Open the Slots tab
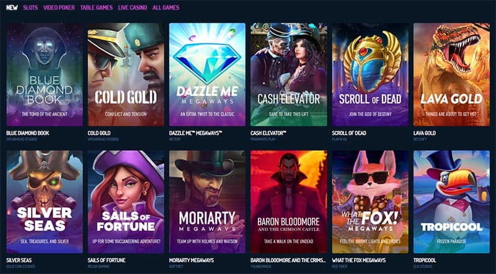Viewport: 496px width, 274px height. (30, 7)
